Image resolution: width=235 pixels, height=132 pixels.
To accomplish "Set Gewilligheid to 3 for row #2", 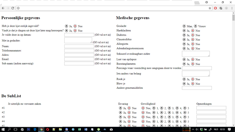I will [169, 113].
